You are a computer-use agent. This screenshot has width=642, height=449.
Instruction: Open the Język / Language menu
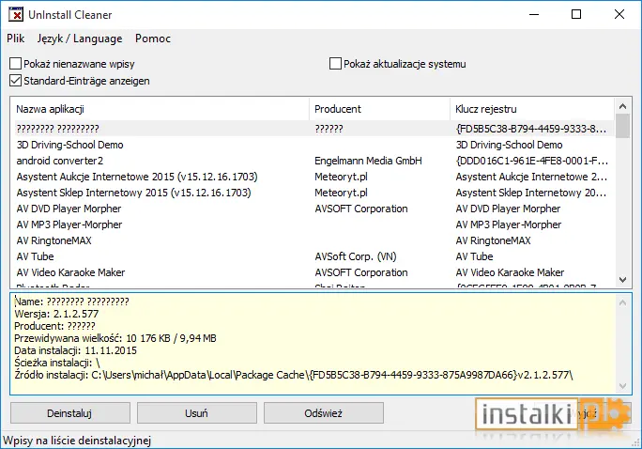point(80,39)
